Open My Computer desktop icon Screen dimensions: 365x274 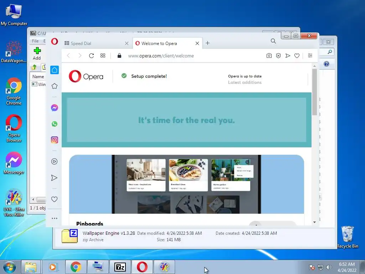tap(14, 15)
